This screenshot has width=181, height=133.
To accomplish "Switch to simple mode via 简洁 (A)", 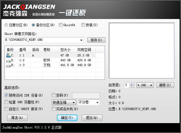I will tap(17, 118).
